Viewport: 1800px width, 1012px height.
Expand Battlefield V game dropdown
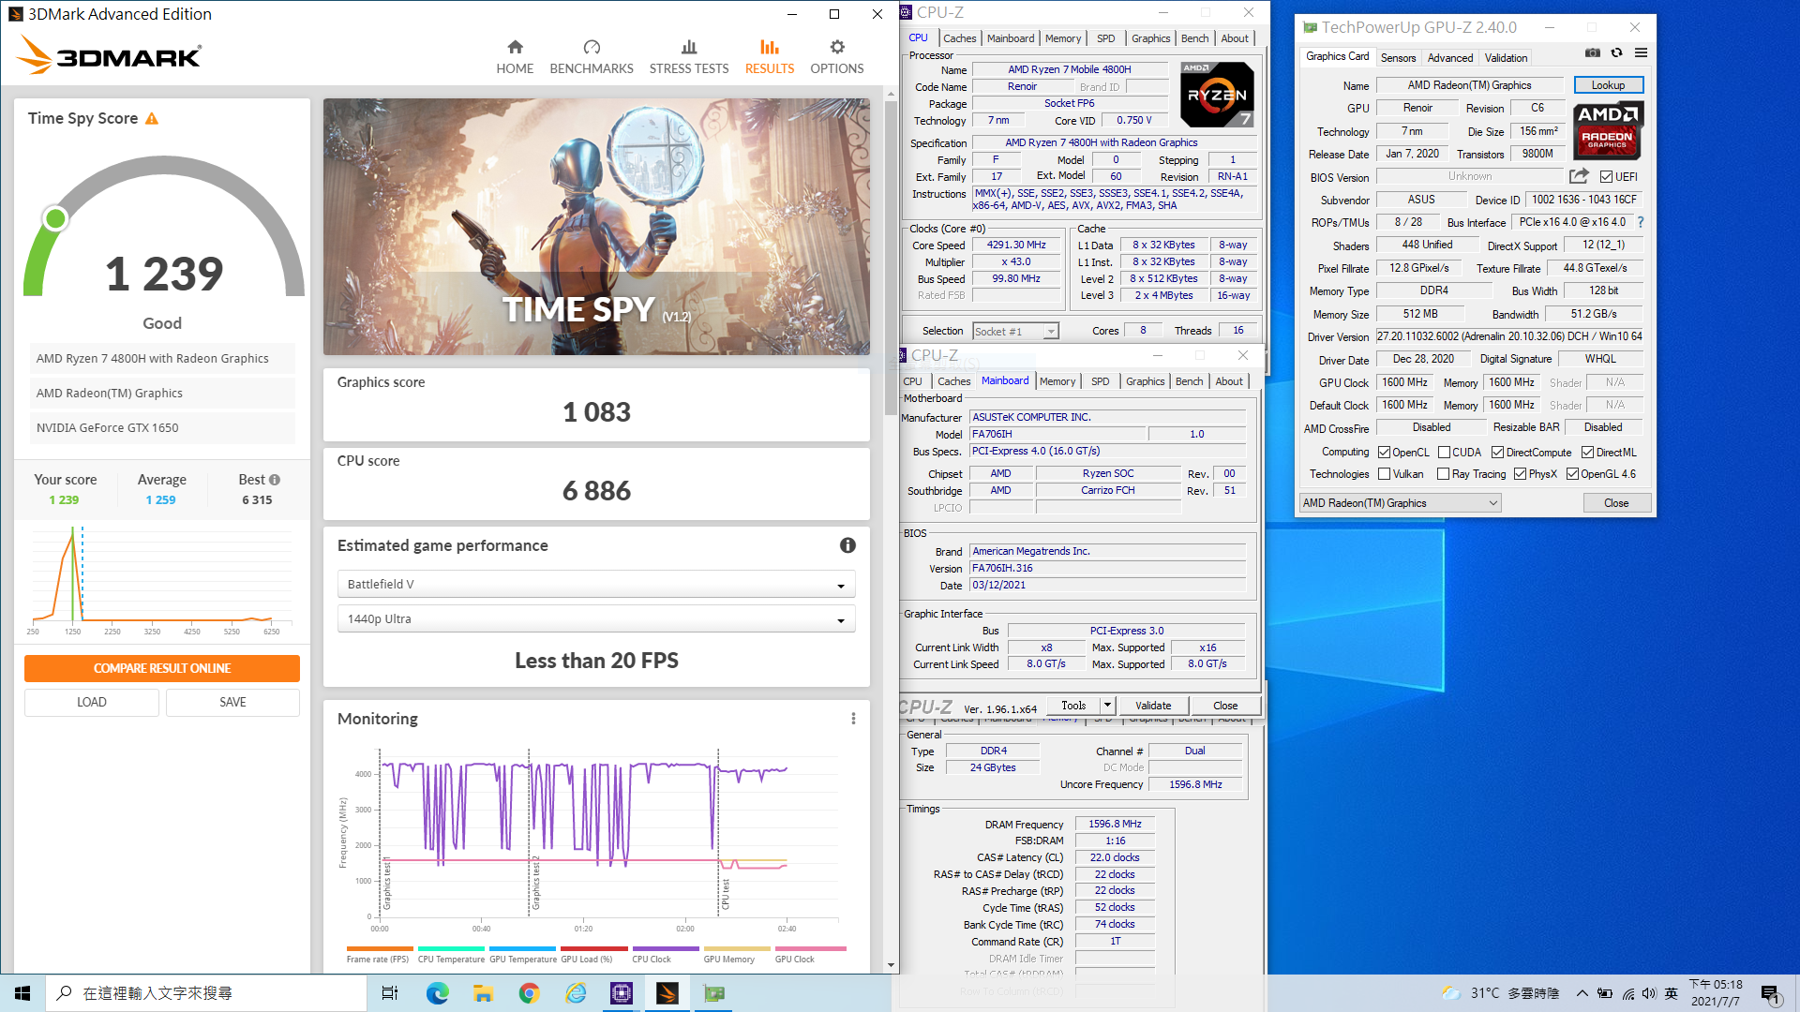[596, 584]
